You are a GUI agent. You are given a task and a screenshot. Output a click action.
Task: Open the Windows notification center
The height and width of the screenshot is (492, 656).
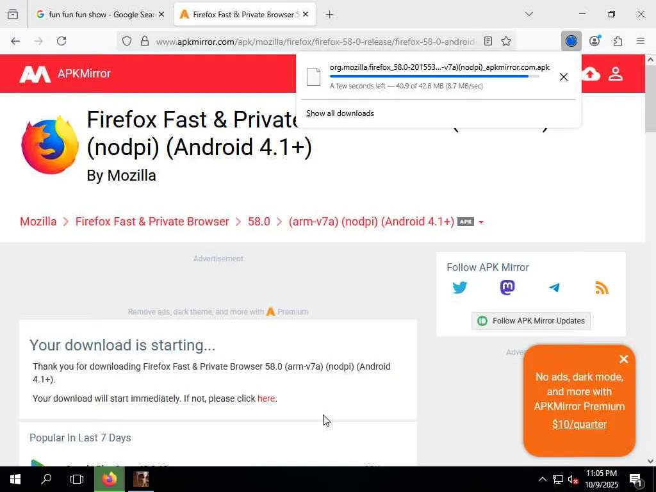pyautogui.click(x=635, y=479)
